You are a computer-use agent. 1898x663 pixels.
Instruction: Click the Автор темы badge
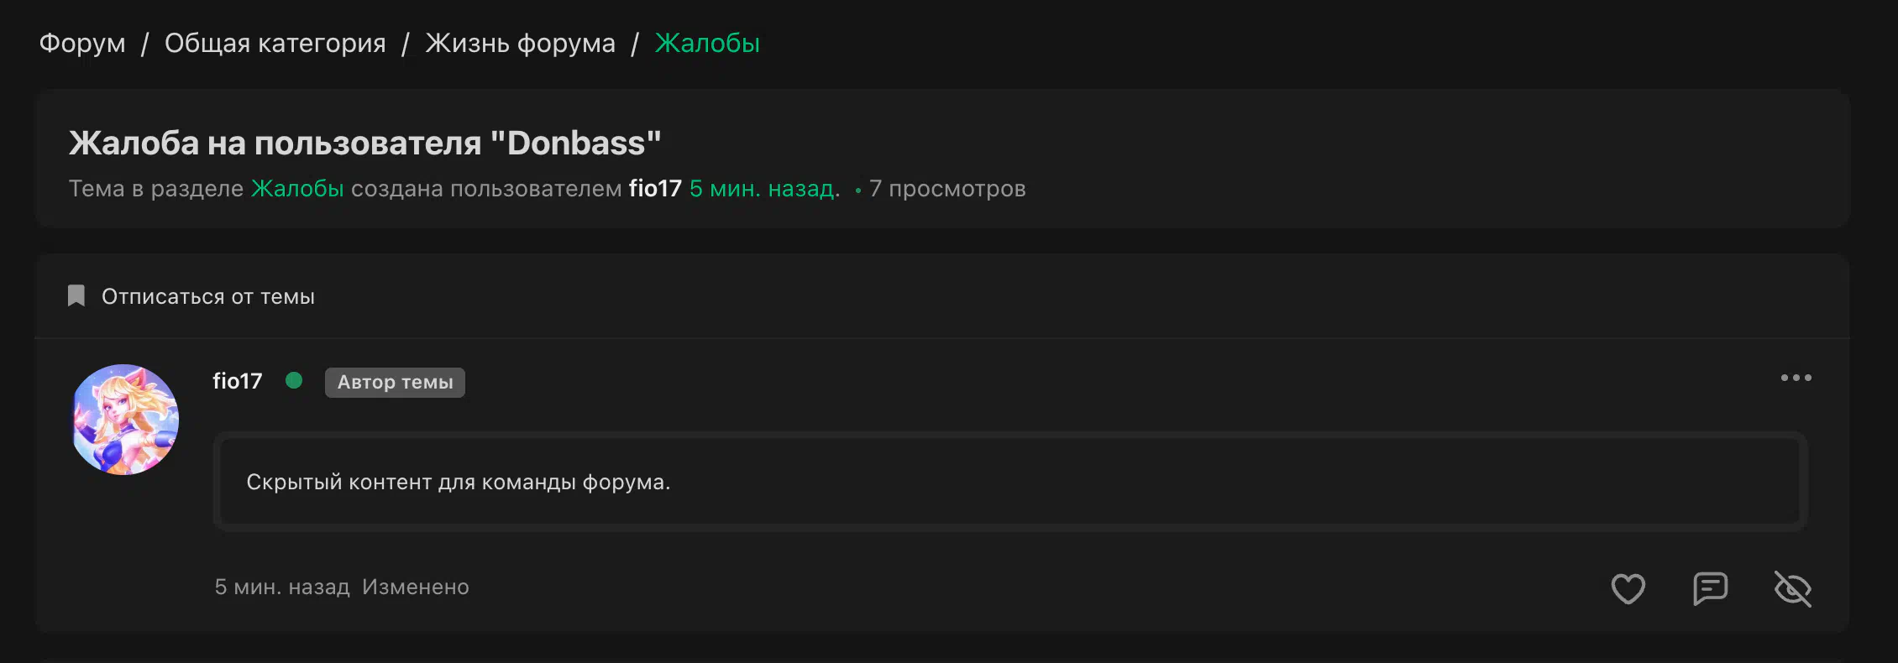point(395,382)
